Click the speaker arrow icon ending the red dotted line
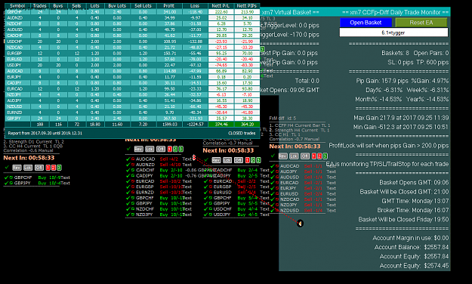Screen dimensions: 472x284 point(300,223)
